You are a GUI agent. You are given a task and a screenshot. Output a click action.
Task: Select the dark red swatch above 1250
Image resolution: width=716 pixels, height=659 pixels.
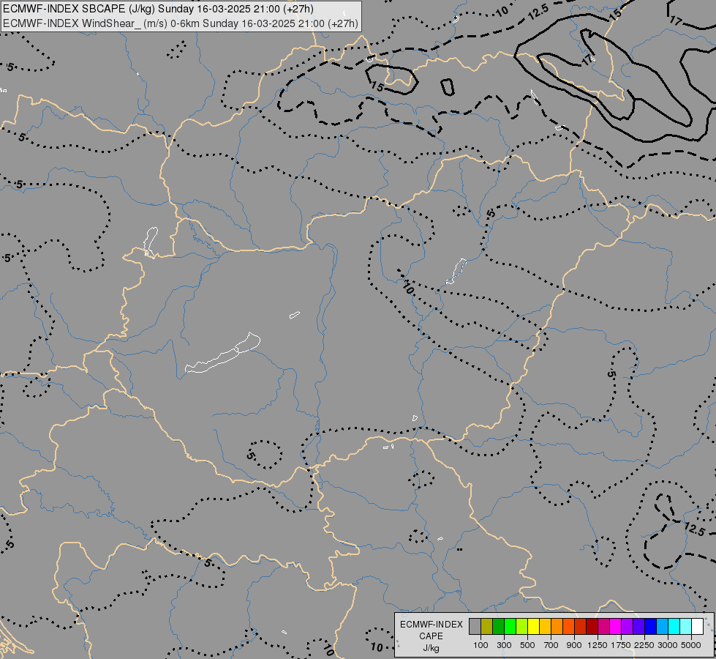[592, 626]
